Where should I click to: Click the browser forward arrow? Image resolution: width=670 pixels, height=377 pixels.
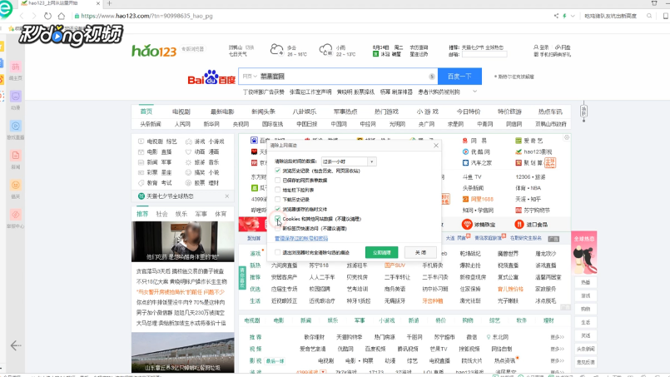point(34,16)
